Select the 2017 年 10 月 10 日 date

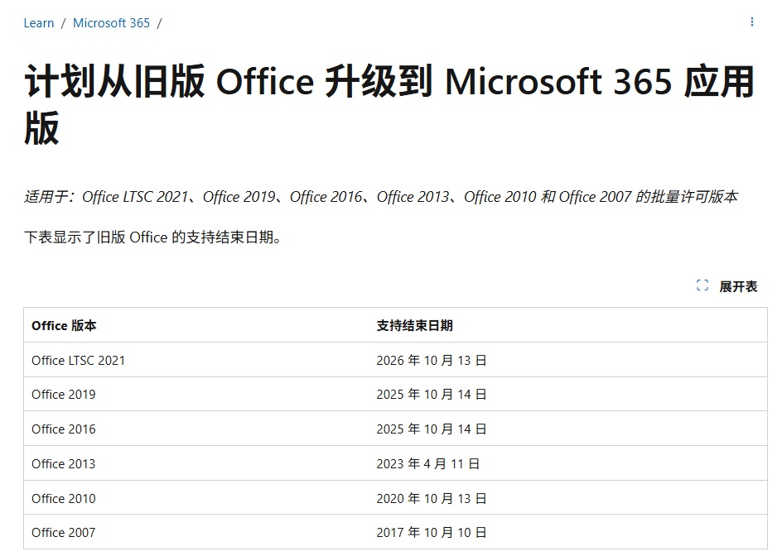click(431, 533)
